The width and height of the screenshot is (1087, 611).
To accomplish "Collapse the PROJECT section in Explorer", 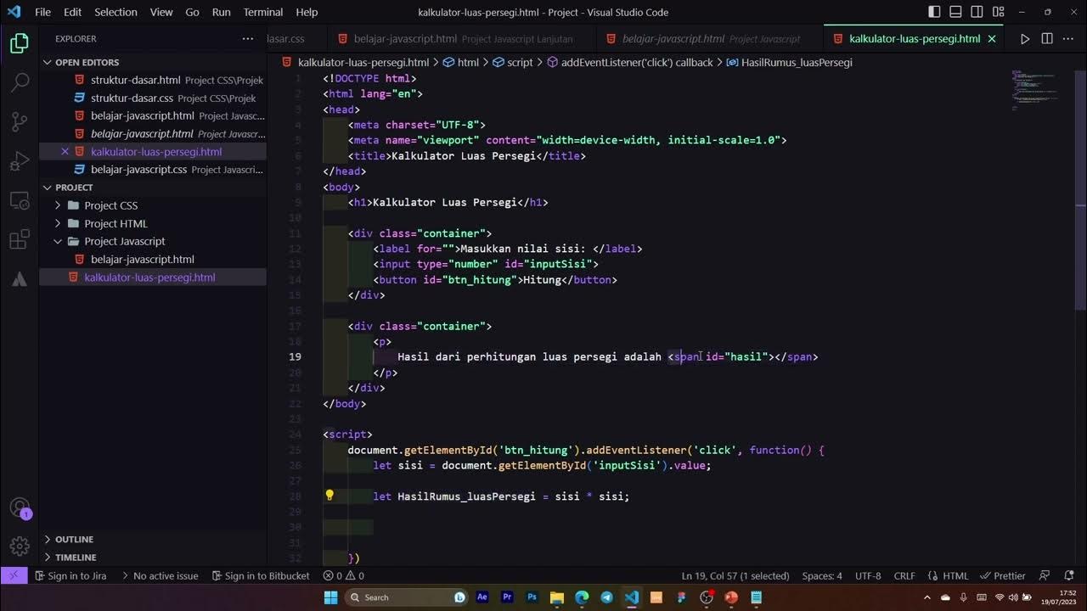I will click(x=154, y=188).
